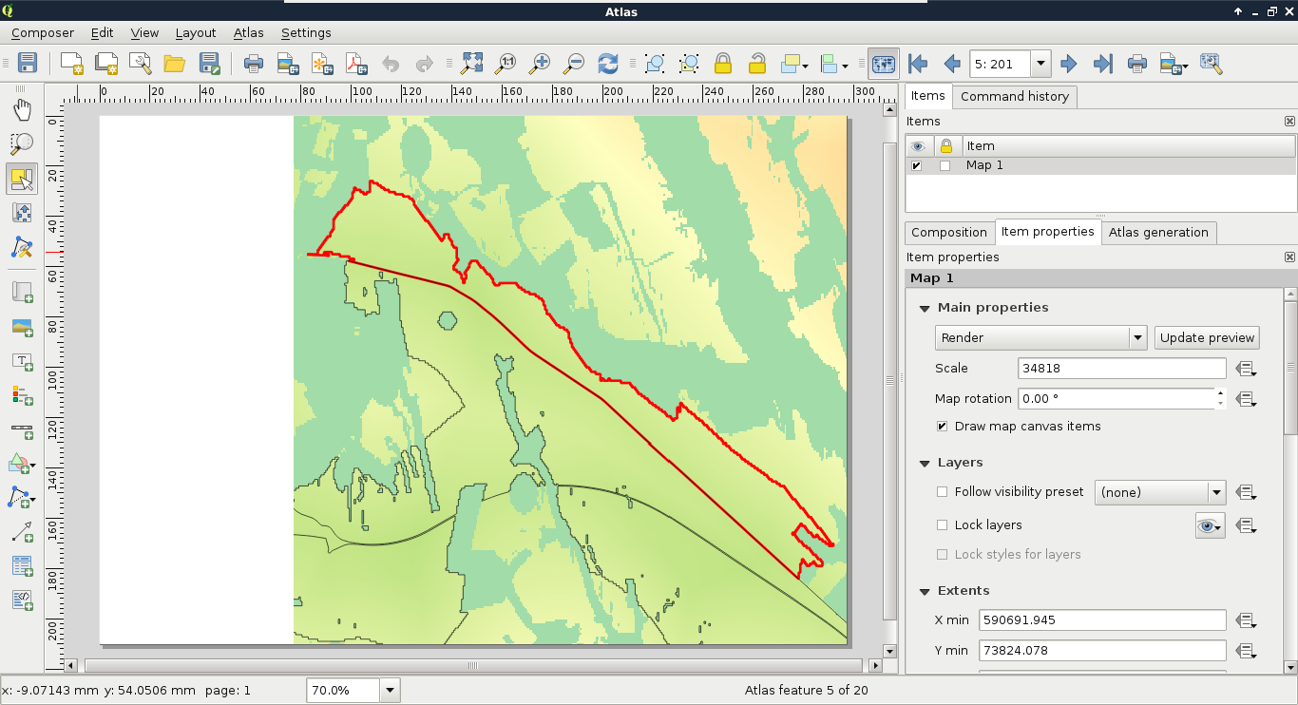Viewport: 1298px width, 705px height.
Task: Click the Lock selected items icon
Action: pyautogui.click(x=723, y=64)
